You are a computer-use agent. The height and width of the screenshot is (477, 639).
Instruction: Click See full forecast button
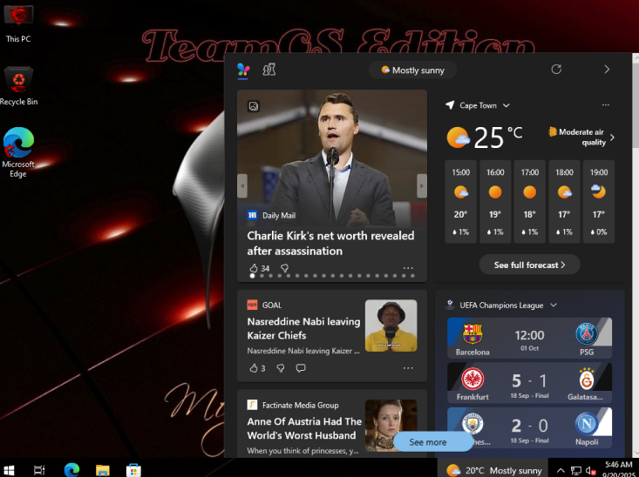point(529,265)
